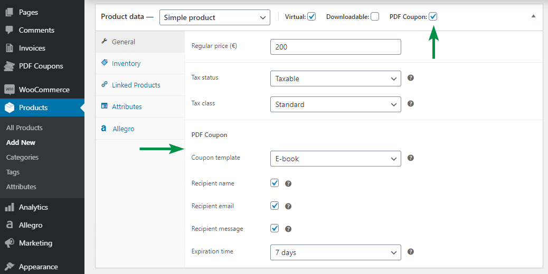Viewport: 548px width, 274px height.
Task: Open the Simple product type dropdown
Action: [x=214, y=17]
